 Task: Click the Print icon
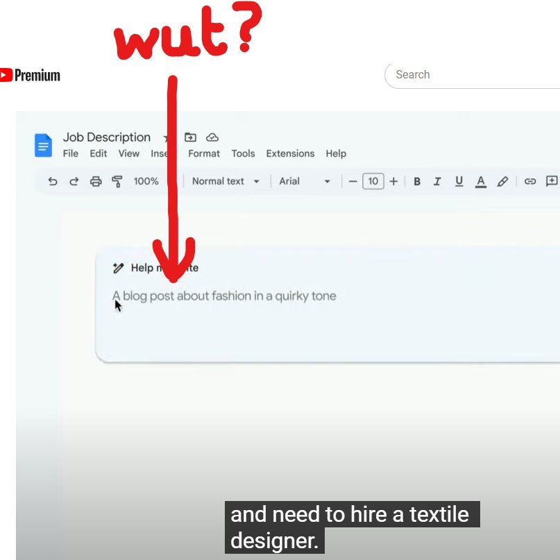[95, 181]
